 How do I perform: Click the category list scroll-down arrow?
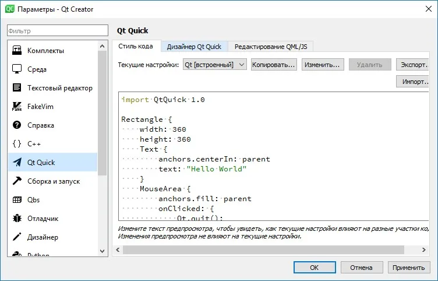pos(103,251)
